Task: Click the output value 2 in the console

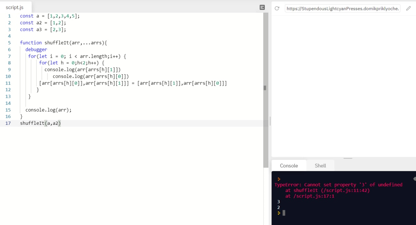Action: point(279,207)
